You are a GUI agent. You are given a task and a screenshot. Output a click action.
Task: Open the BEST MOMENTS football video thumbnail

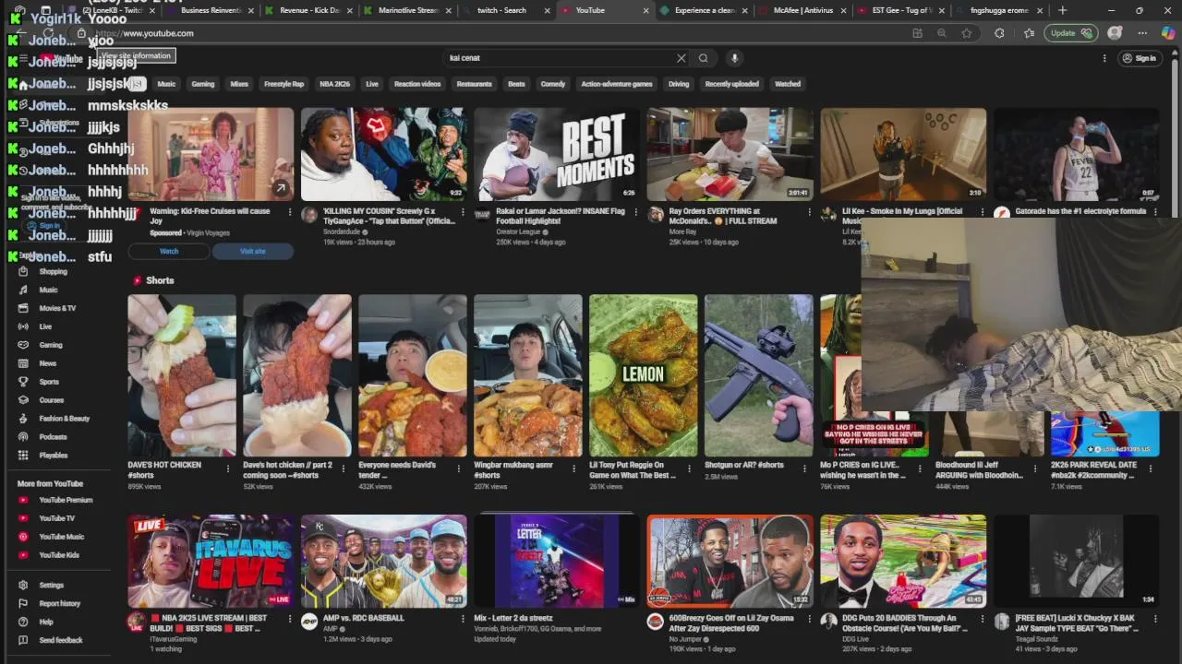[557, 154]
